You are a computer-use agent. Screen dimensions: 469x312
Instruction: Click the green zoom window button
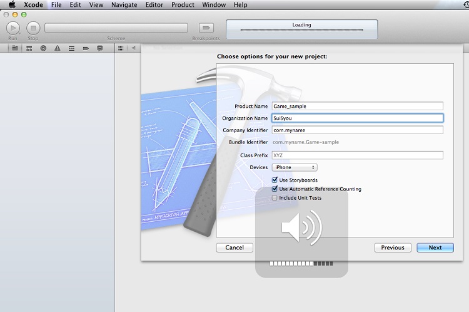click(24, 14)
